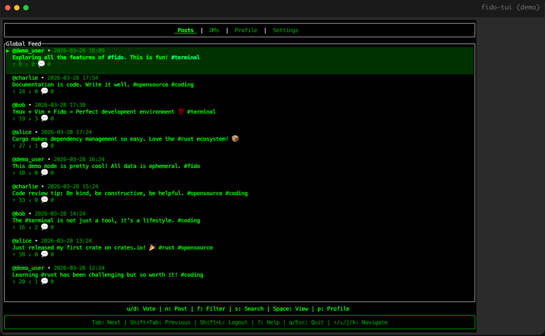Click the 'f: Filter' shortcut hint
545x336 pixels.
point(211,309)
